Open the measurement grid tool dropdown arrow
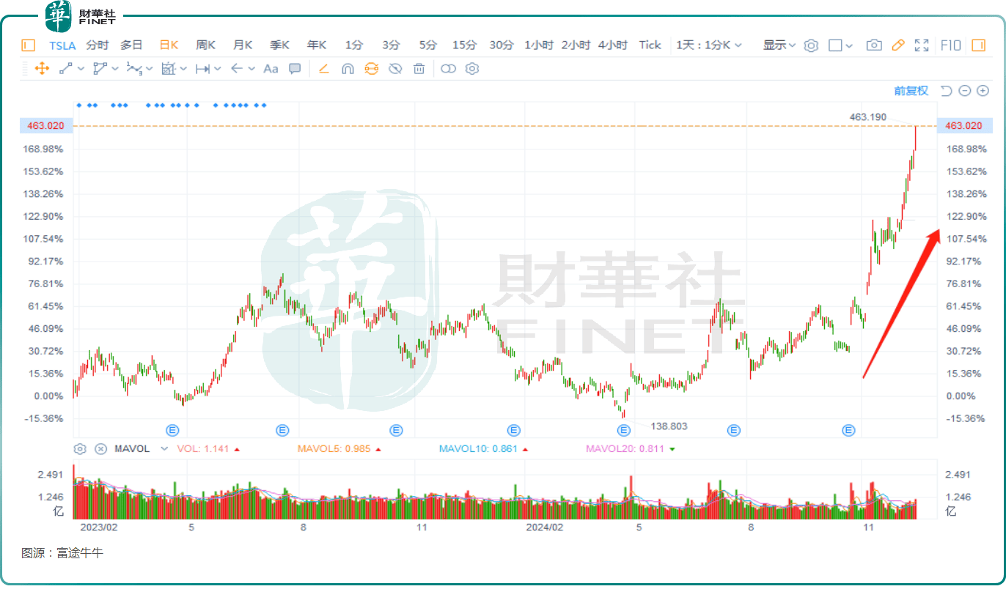Viewport: 1006px width, 600px height. pyautogui.click(x=183, y=69)
